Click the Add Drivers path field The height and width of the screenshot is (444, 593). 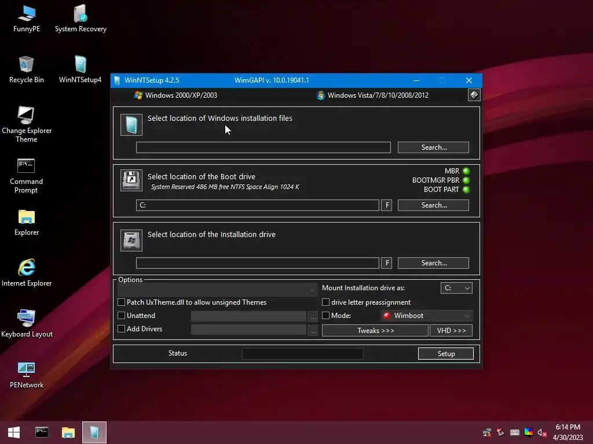click(x=248, y=330)
